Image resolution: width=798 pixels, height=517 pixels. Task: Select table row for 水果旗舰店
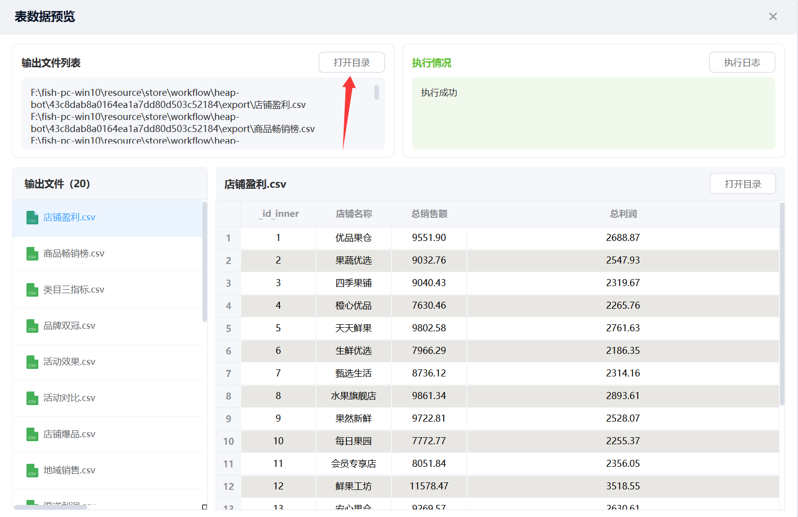pos(353,396)
